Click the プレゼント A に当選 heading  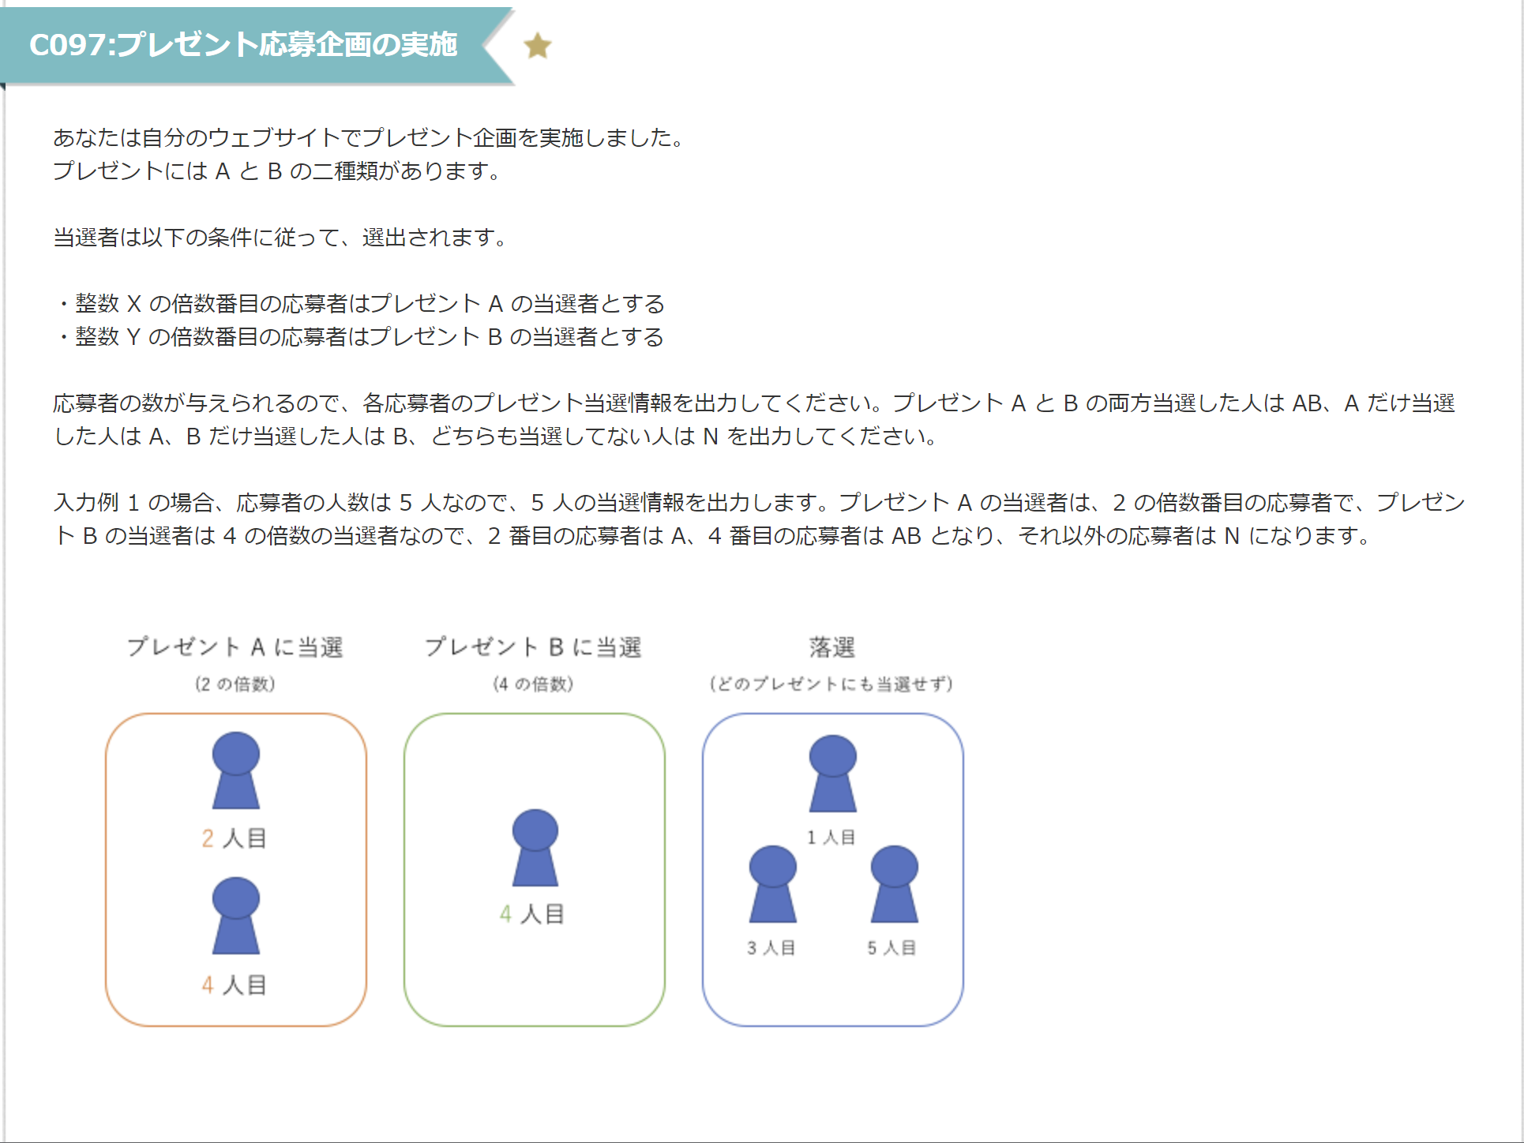click(235, 647)
